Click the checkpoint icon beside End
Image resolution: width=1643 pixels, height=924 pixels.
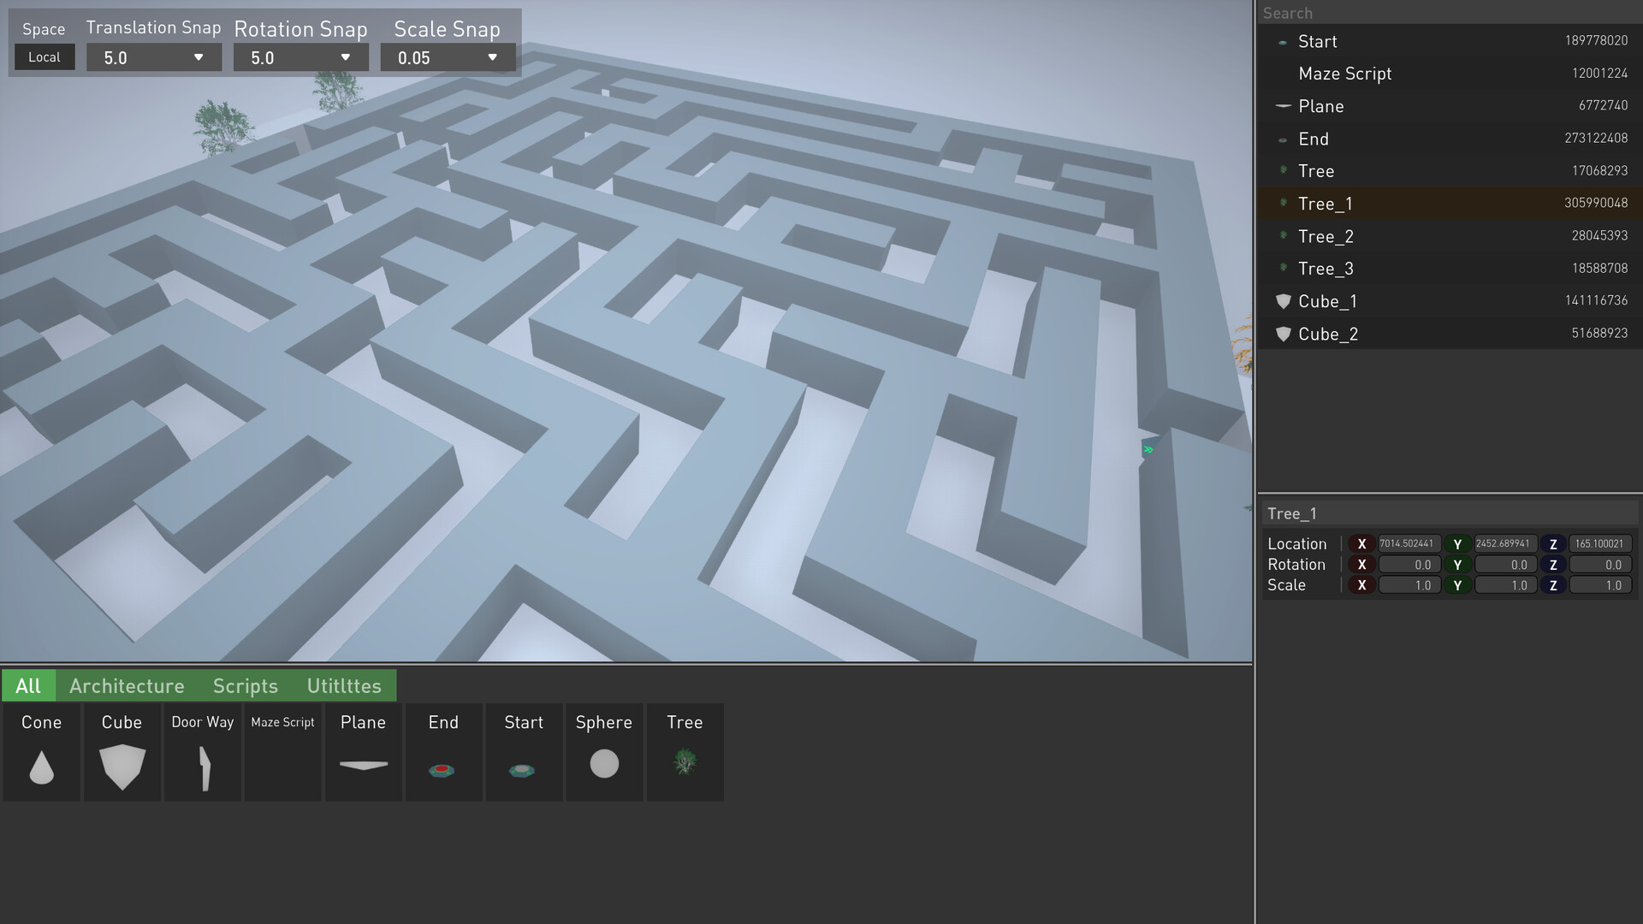click(x=1281, y=139)
